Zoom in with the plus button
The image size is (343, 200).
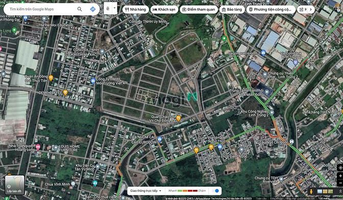click(340, 176)
